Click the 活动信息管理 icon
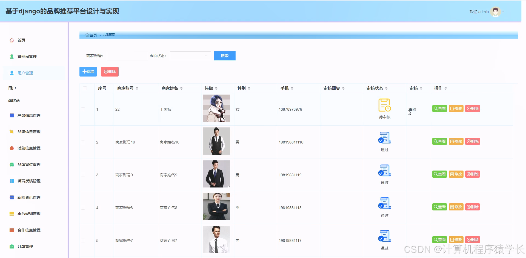This screenshot has width=526, height=258. click(x=12, y=148)
